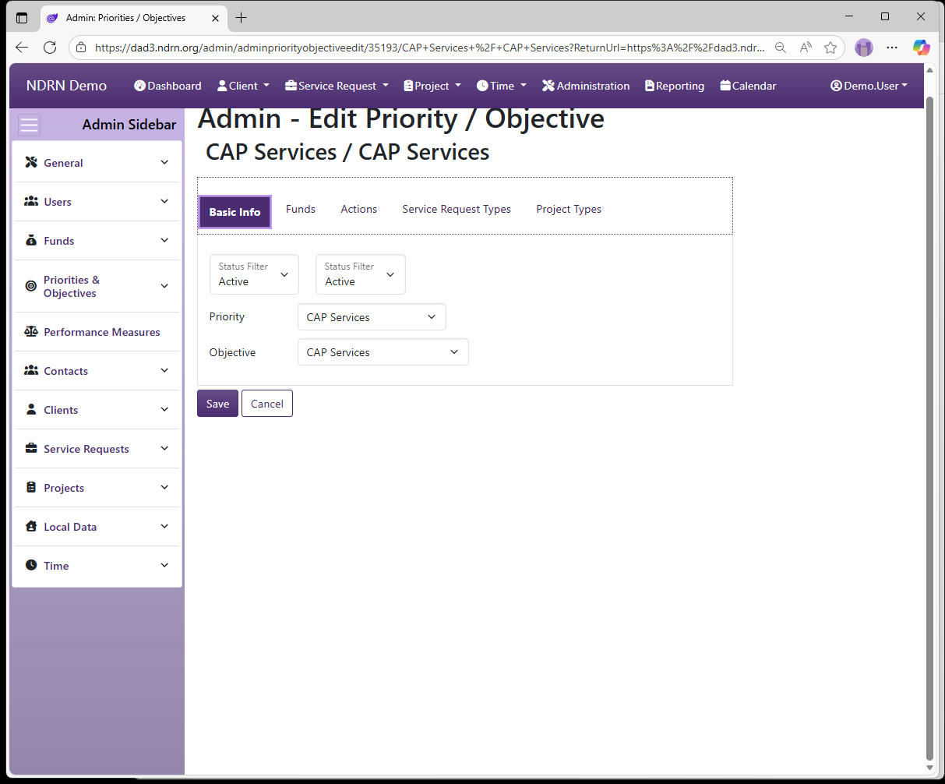945x784 pixels.
Task: Click the General wrench icon in sidebar
Action: (x=31, y=162)
